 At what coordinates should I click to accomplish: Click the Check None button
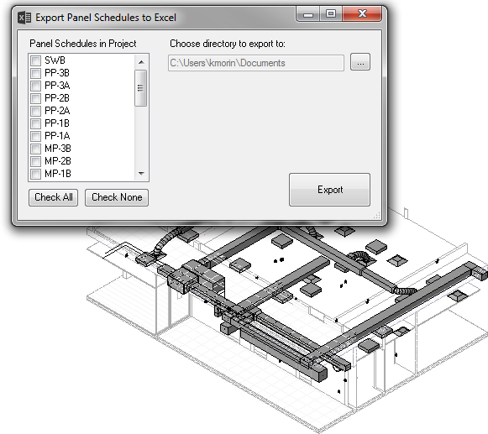117,197
